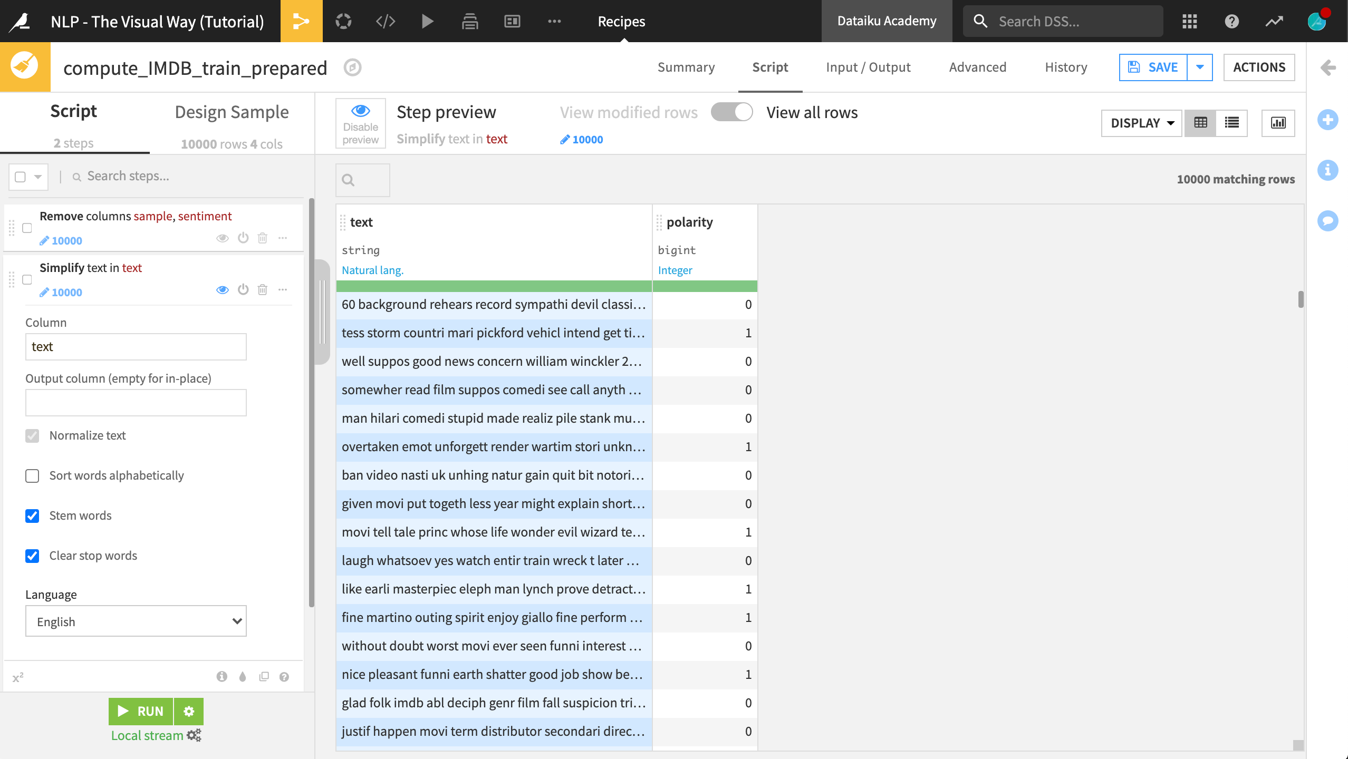Switch to the Summary tab
This screenshot has width=1348, height=759.
point(686,67)
